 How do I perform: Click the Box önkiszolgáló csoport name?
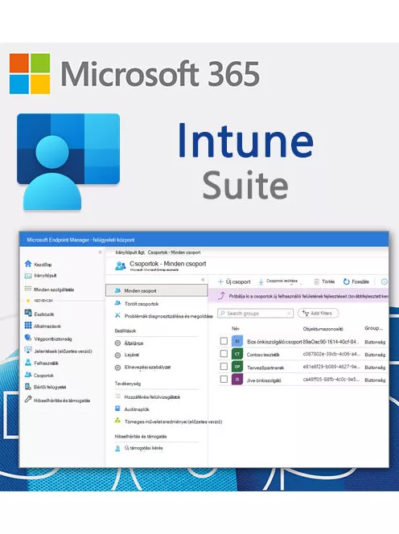point(274,342)
